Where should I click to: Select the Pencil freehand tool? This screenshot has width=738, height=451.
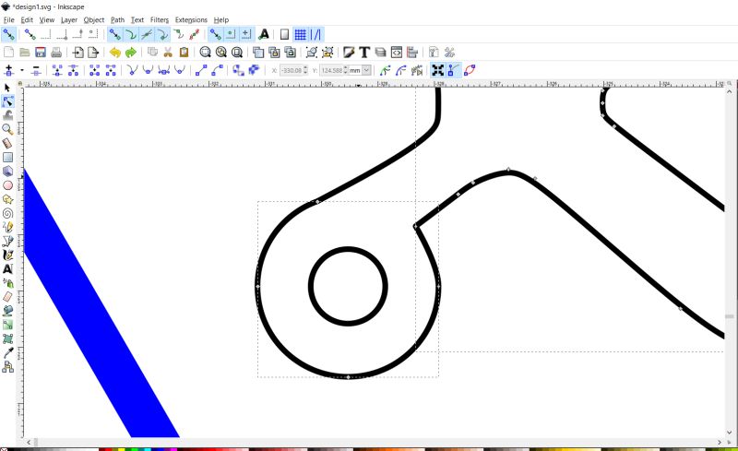(x=7, y=227)
